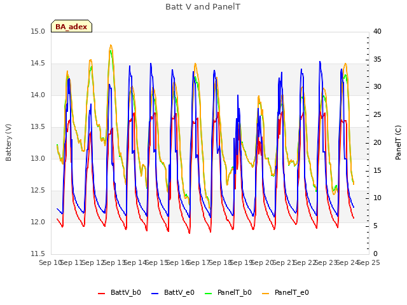The height and width of the screenshot is (305, 407).
Task: Toggle the BattV_e0 legend entry
Action: tap(173, 292)
